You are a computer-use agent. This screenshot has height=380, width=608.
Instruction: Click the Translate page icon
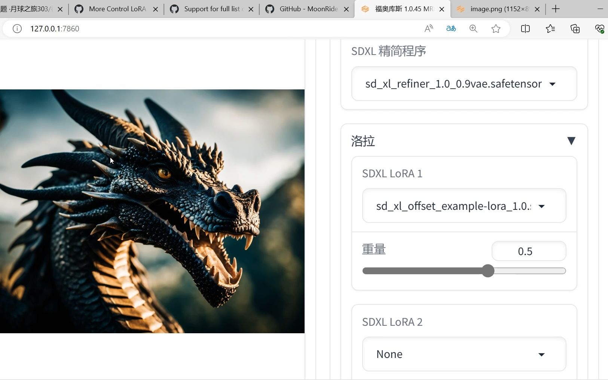451,28
